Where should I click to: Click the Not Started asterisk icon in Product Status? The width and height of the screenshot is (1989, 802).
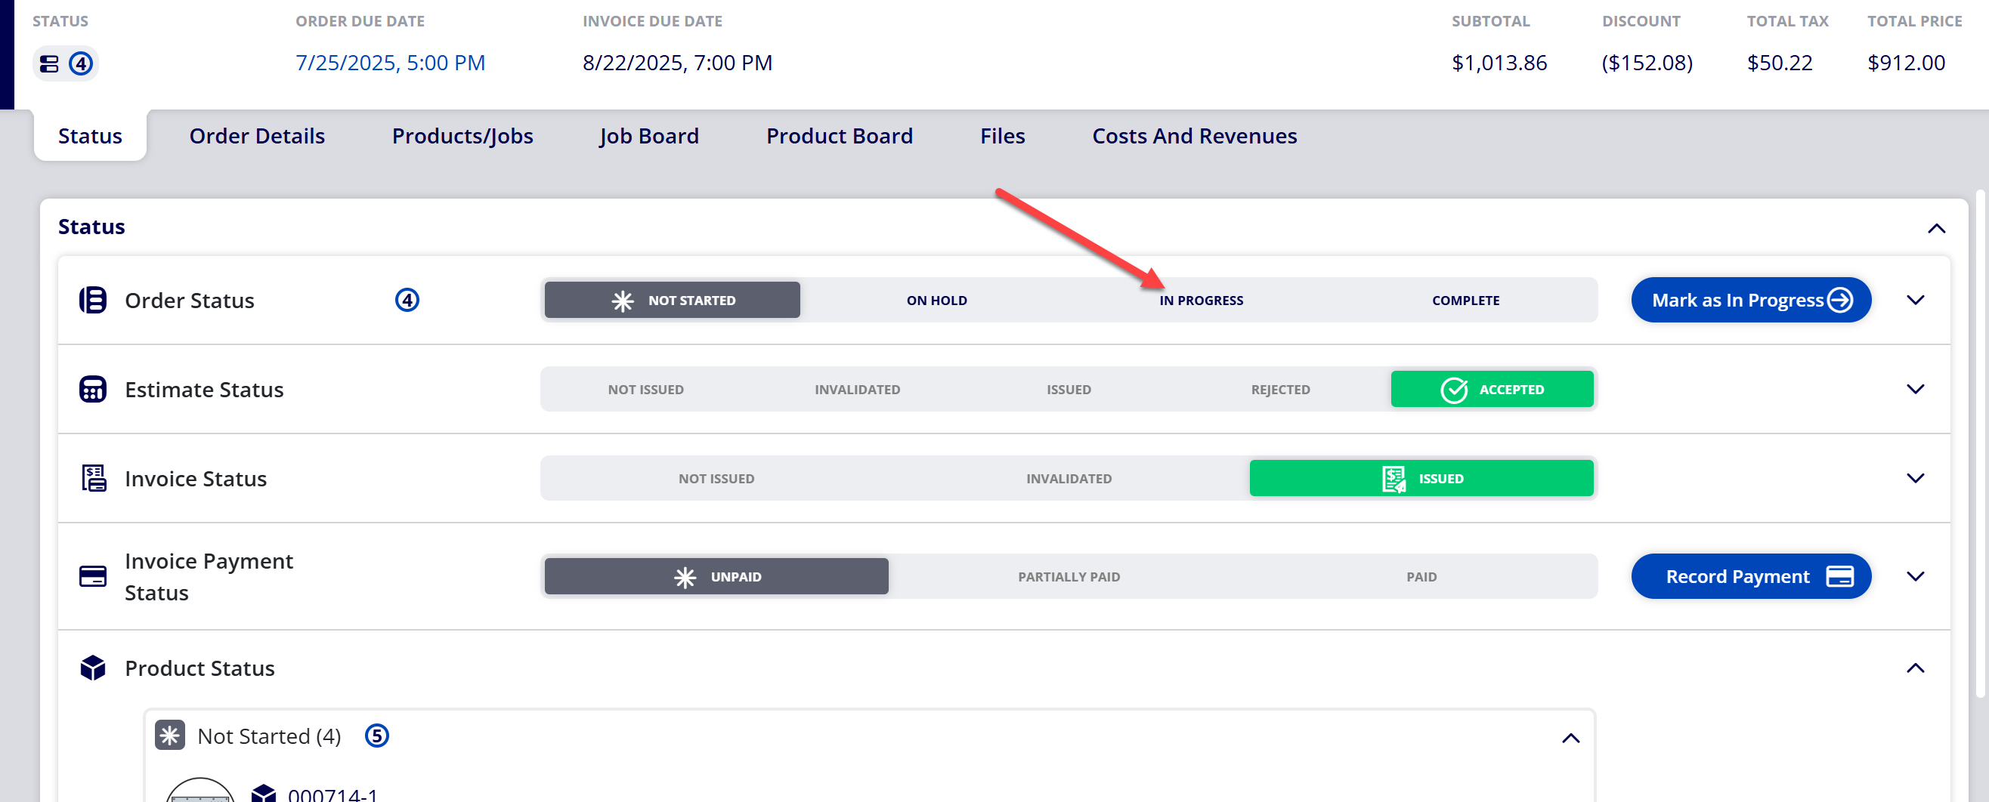170,736
